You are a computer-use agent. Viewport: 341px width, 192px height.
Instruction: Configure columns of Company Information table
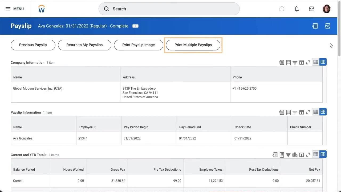[302, 62]
